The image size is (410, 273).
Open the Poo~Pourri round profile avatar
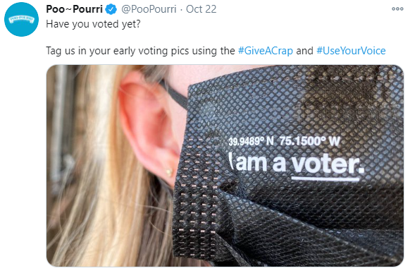pyautogui.click(x=21, y=19)
